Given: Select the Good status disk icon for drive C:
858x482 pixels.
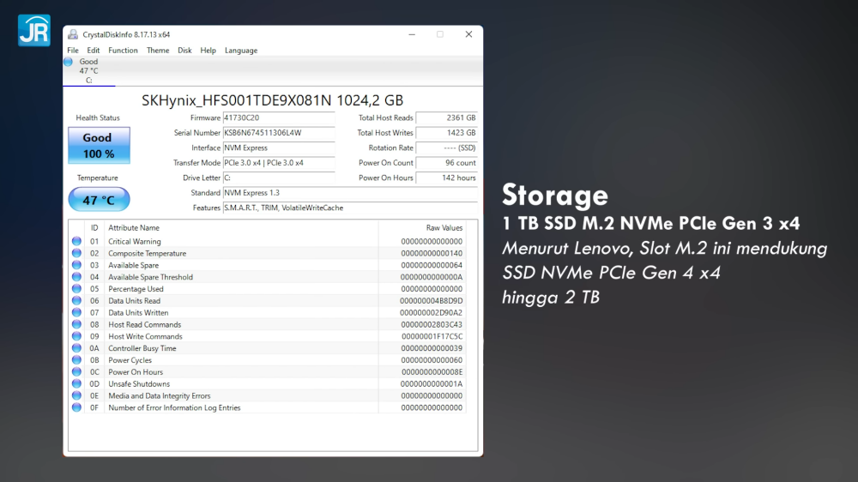Looking at the screenshot, I should coord(69,62).
